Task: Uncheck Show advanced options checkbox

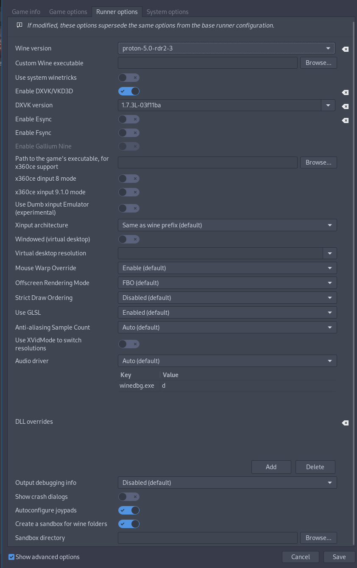Action: (11, 557)
